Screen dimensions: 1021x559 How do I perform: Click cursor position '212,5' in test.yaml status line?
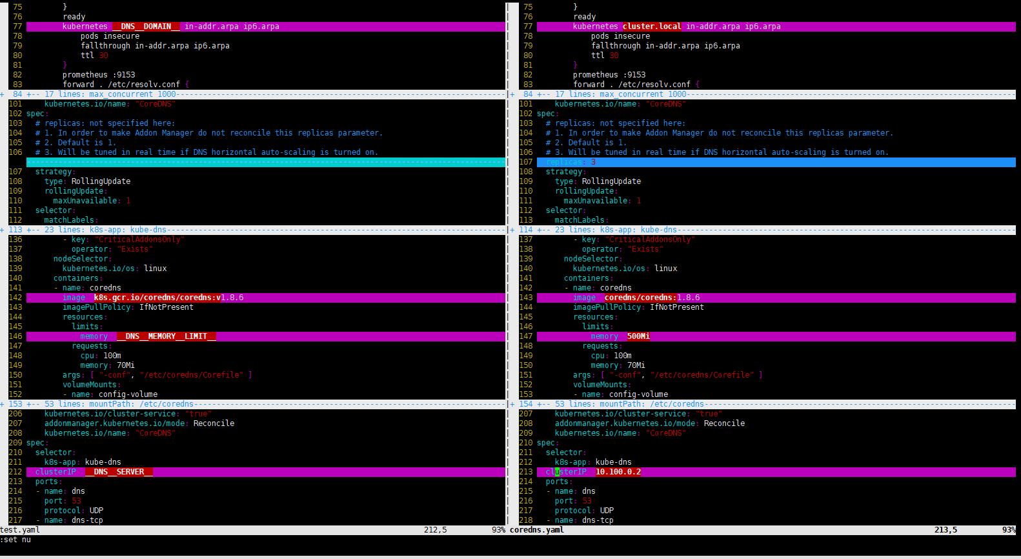436,530
